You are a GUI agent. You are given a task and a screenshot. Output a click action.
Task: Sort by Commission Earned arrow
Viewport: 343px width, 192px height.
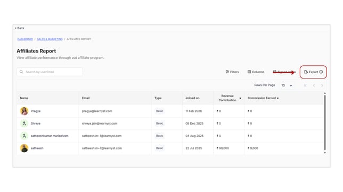click(278, 98)
